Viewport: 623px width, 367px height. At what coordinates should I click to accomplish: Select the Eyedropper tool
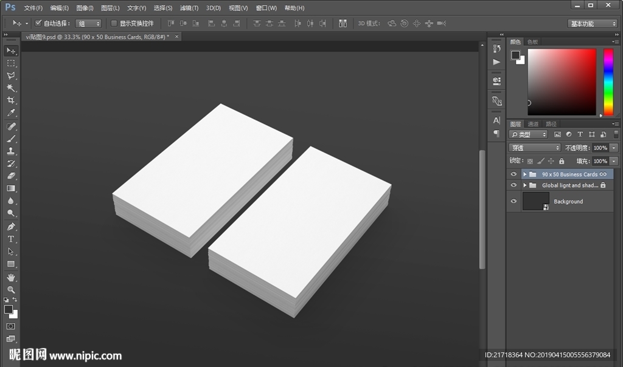[11, 114]
